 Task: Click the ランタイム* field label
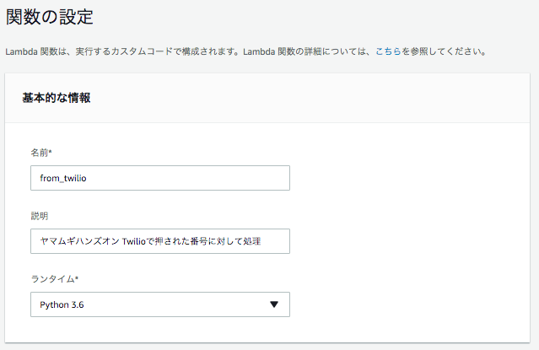pos(55,279)
